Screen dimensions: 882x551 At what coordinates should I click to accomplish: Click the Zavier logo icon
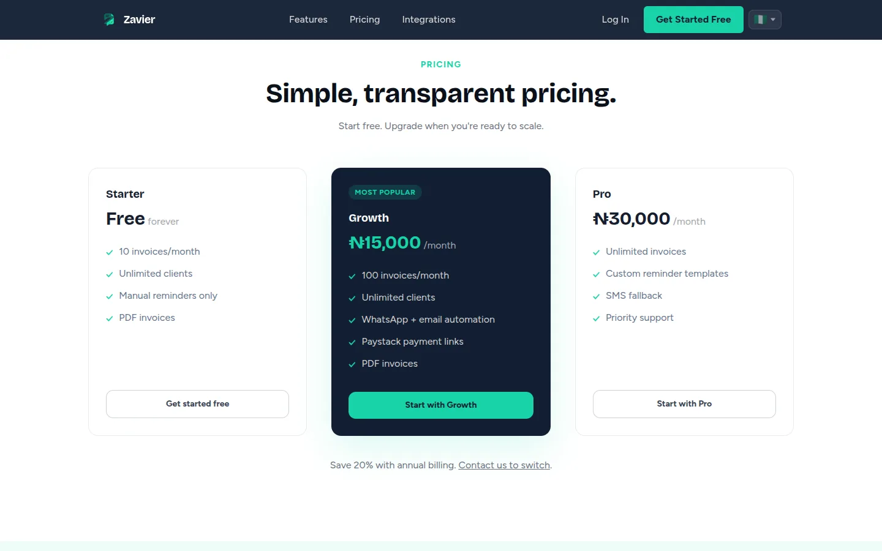(x=109, y=20)
